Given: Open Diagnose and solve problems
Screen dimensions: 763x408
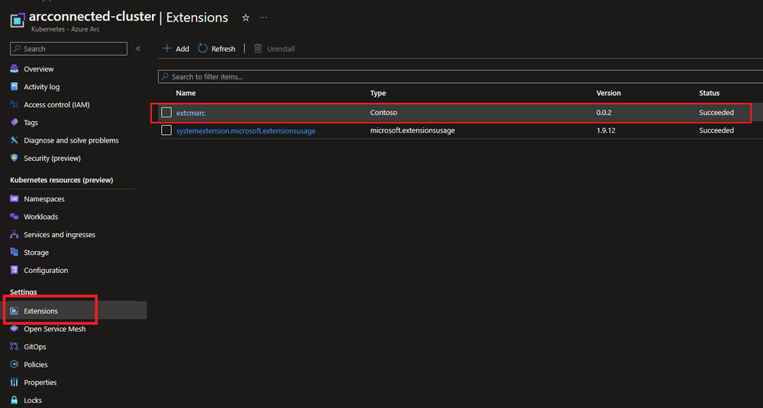Looking at the screenshot, I should click(x=71, y=140).
